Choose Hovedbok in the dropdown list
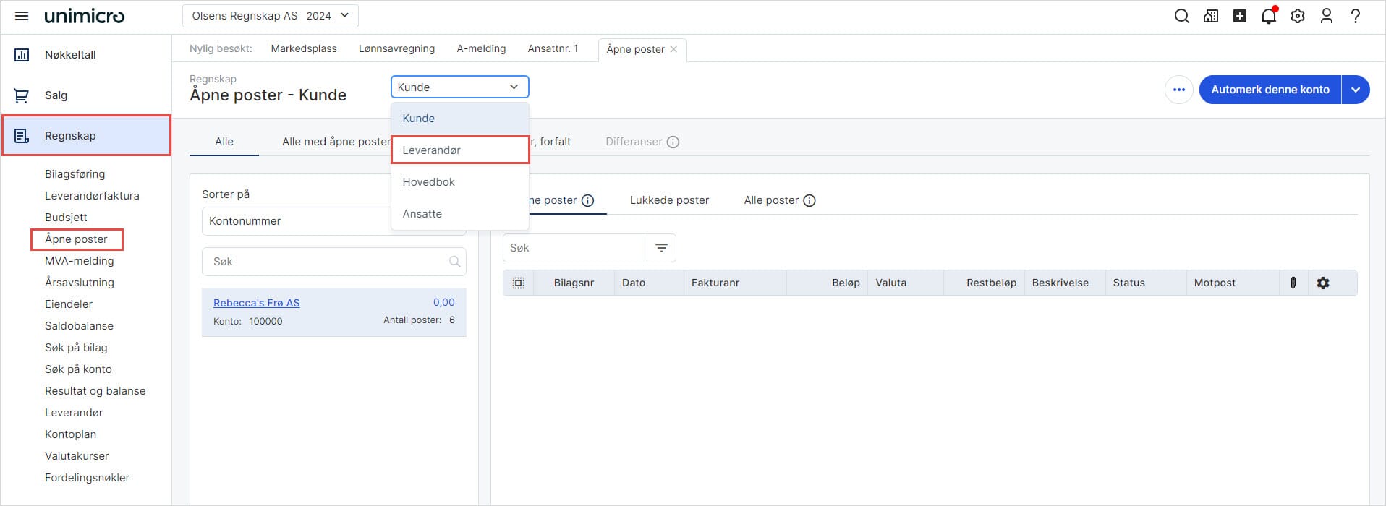 [x=428, y=182]
